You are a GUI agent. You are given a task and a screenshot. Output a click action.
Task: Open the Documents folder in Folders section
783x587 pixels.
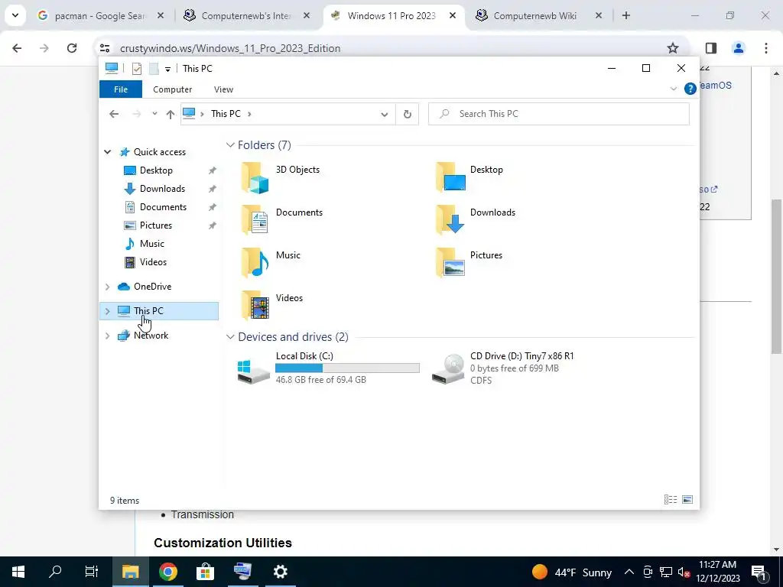pos(255,219)
